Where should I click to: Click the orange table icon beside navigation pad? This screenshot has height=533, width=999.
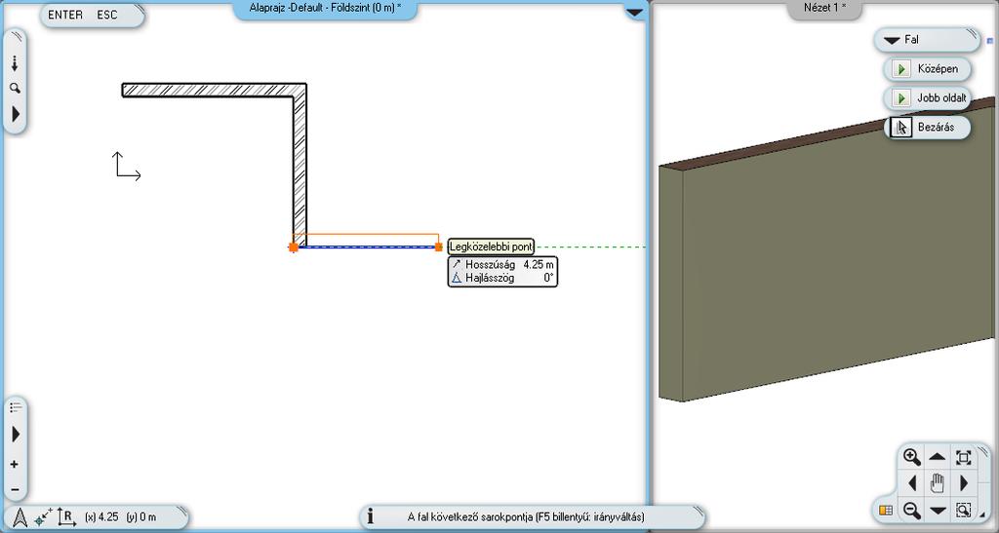[886, 510]
